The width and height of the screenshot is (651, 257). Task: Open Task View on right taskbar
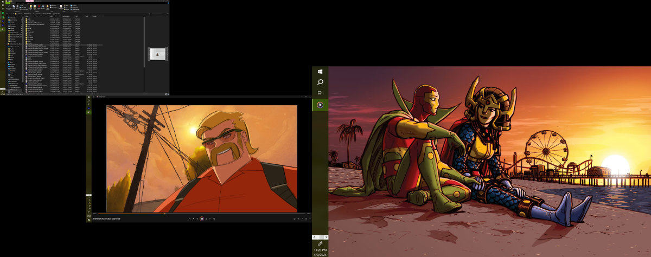(x=320, y=93)
